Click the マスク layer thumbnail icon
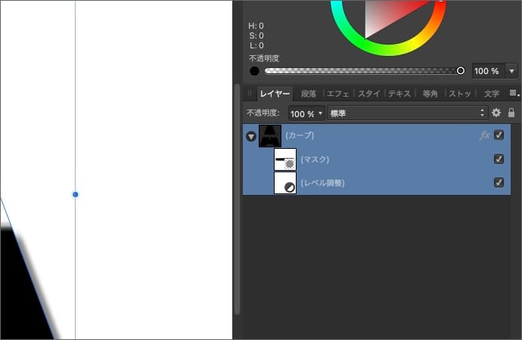Screen dimensions: 522x340 [284, 159]
